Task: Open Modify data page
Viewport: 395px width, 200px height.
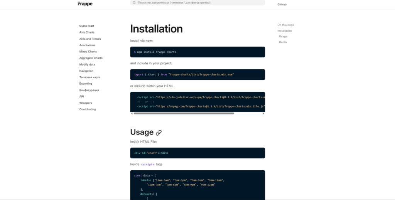Action: (87, 64)
